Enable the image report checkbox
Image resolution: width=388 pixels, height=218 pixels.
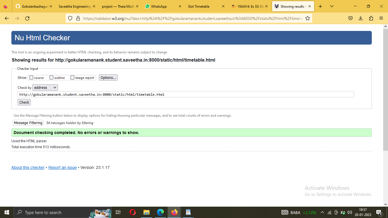(72, 77)
